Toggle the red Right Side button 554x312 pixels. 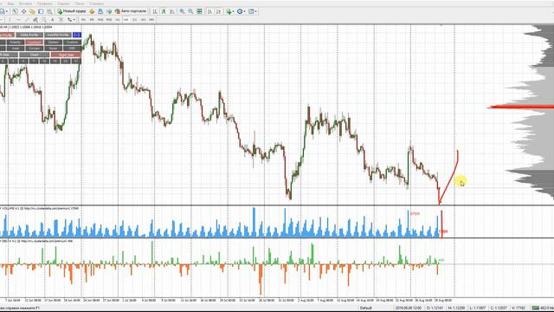[66, 55]
